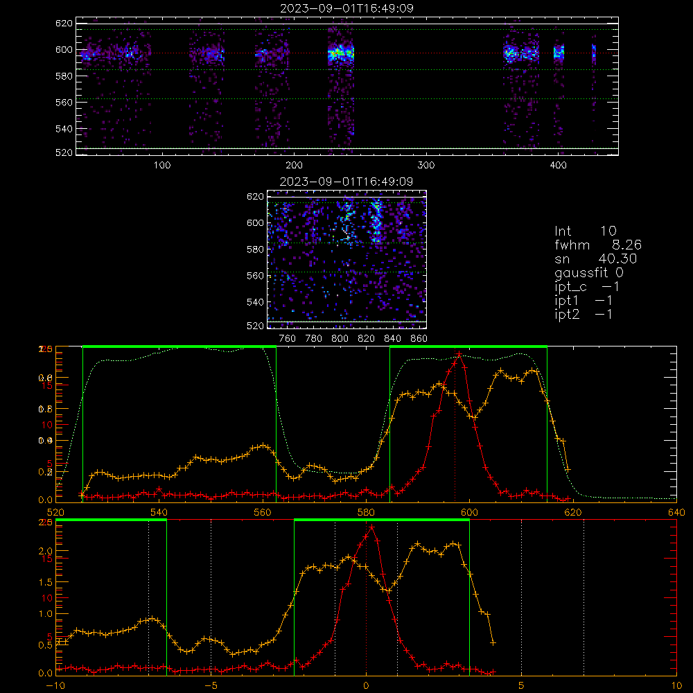Select the 'ipt1 -1' readout text
Viewport: 693px width, 693px height.
click(583, 301)
